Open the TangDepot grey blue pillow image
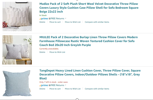153x100 pixels. (17, 83)
